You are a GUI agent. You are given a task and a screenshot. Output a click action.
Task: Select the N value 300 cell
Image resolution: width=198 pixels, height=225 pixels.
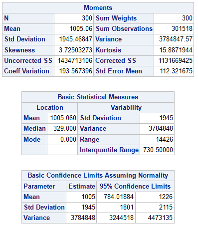point(87,18)
